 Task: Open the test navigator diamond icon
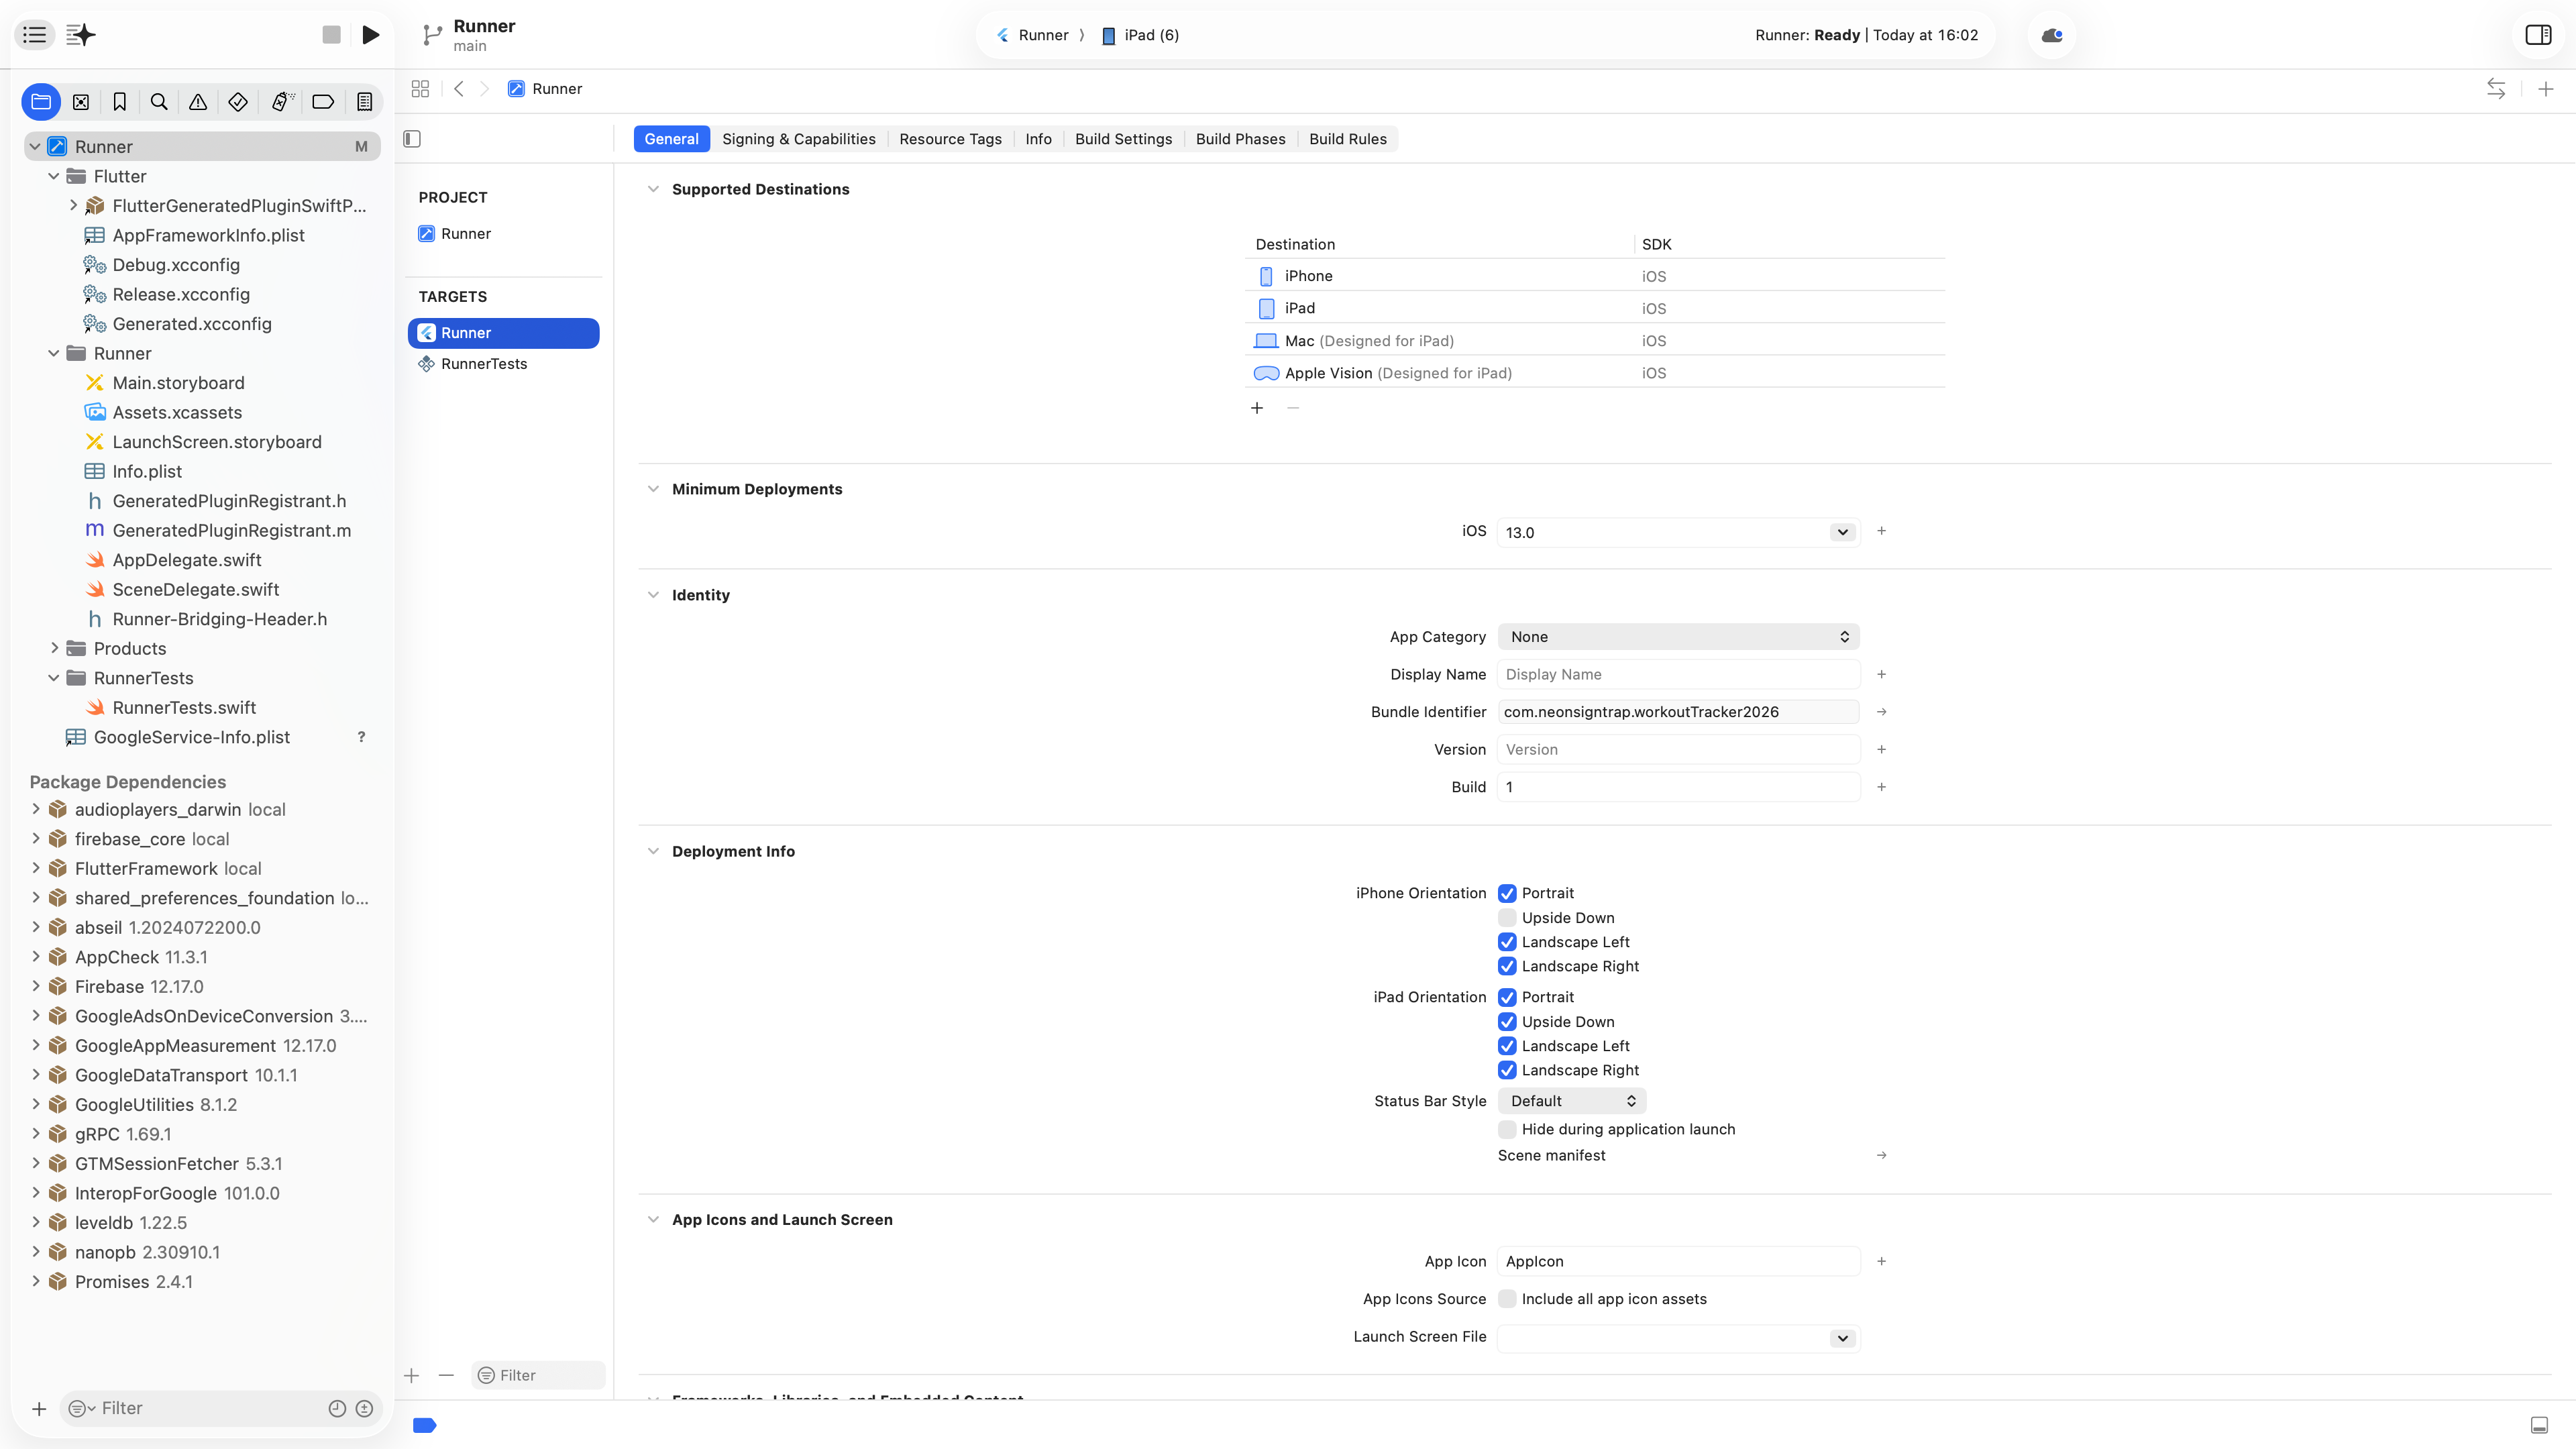(x=238, y=102)
